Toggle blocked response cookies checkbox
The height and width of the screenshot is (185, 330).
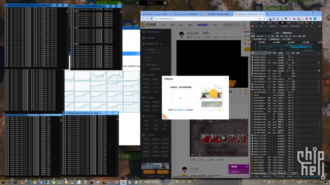252,39
